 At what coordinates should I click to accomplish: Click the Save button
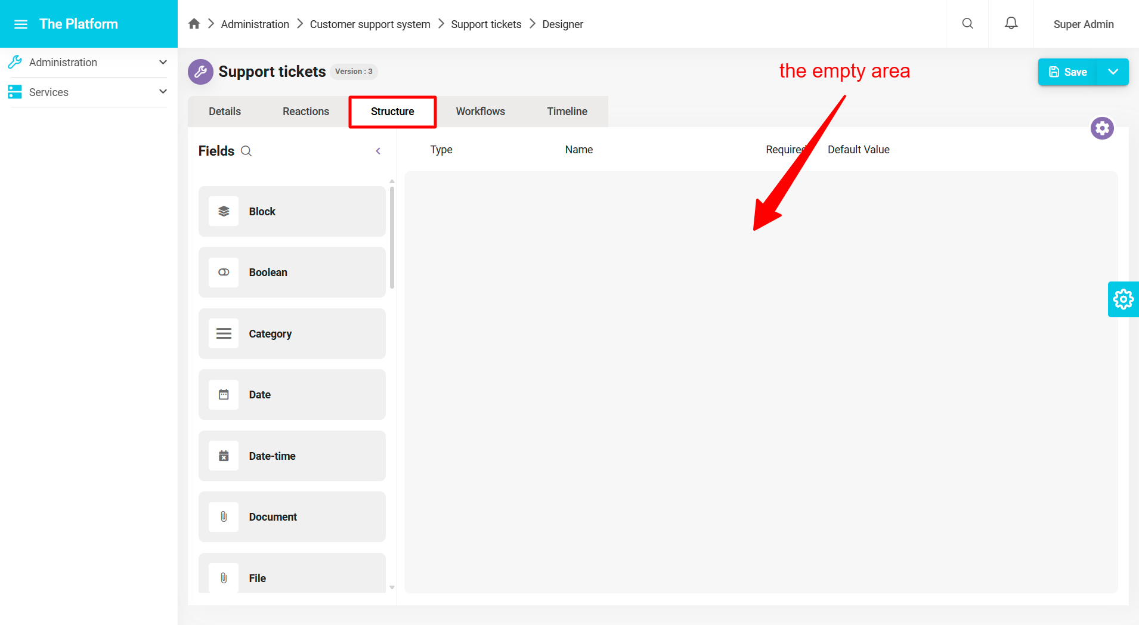[x=1068, y=72]
